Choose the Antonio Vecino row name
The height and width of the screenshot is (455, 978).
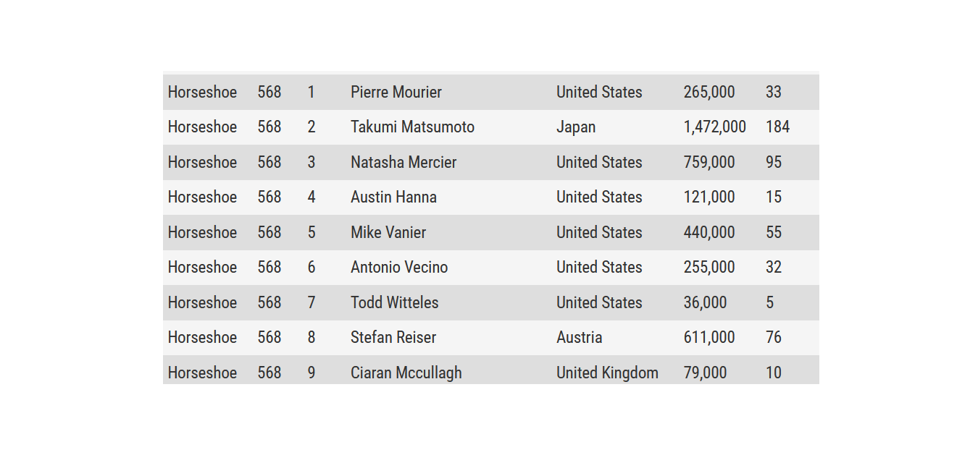399,267
